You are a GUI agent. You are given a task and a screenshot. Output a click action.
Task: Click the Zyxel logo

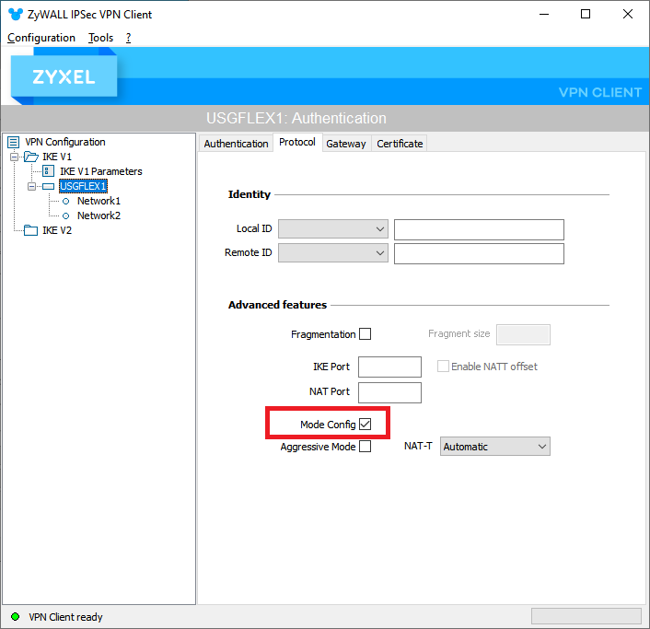pyautogui.click(x=64, y=77)
